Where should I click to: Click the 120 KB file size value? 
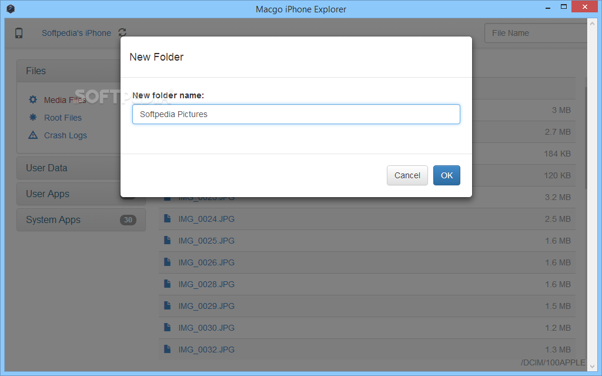tap(557, 176)
